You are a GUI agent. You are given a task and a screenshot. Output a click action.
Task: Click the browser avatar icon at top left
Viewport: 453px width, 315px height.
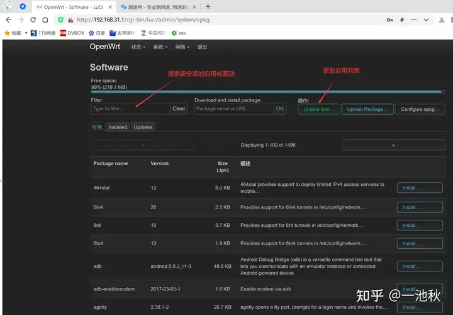tap(8, 6)
